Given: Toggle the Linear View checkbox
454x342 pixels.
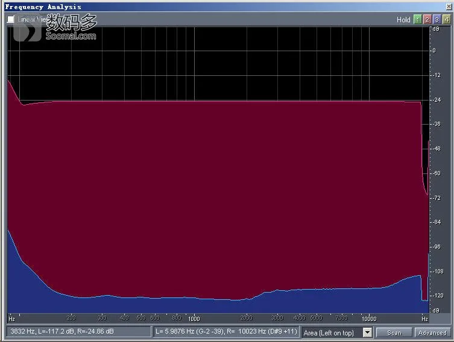Looking at the screenshot, I should (11, 19).
